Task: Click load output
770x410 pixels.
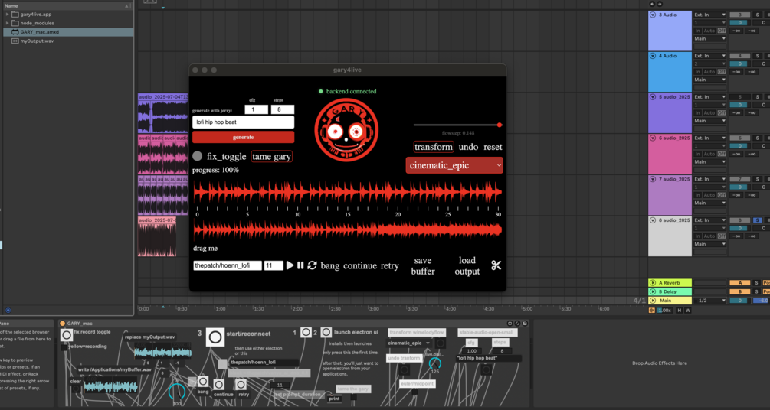Action: (x=467, y=265)
